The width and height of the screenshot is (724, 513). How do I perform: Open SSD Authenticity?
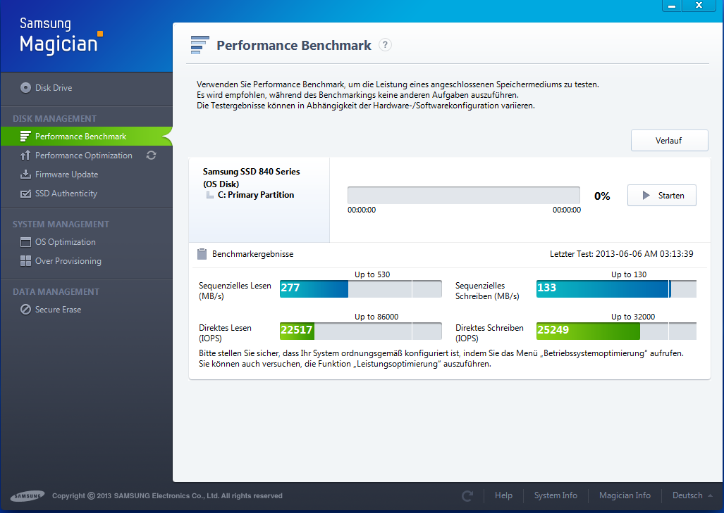(66, 194)
